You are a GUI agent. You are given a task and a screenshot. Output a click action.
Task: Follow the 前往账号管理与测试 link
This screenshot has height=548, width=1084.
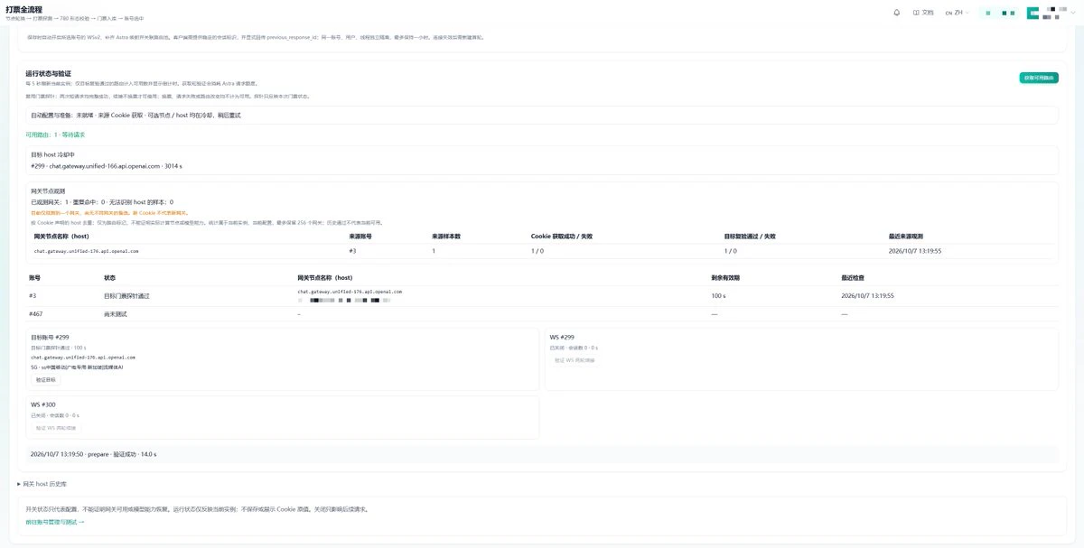point(54,522)
